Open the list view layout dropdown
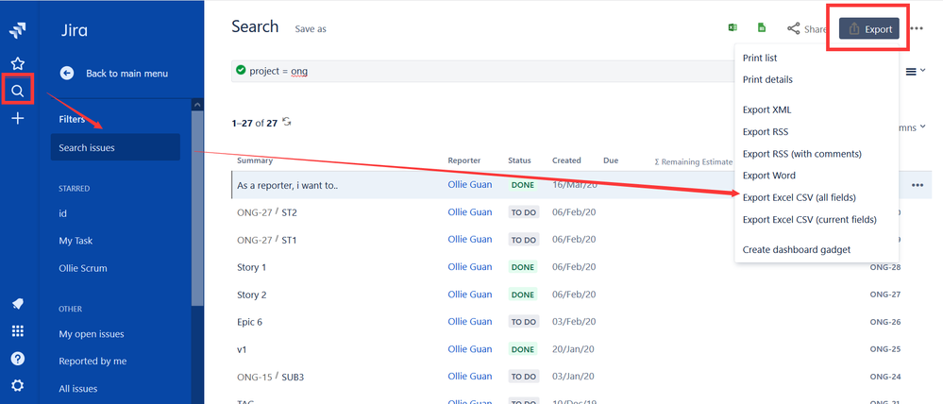The image size is (943, 404). pos(916,72)
